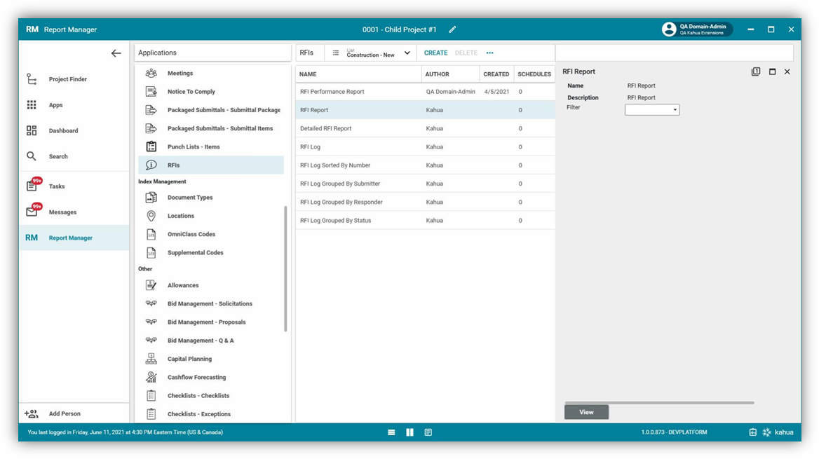Click the pencil icon beside project title
819x459 pixels.
tap(452, 29)
